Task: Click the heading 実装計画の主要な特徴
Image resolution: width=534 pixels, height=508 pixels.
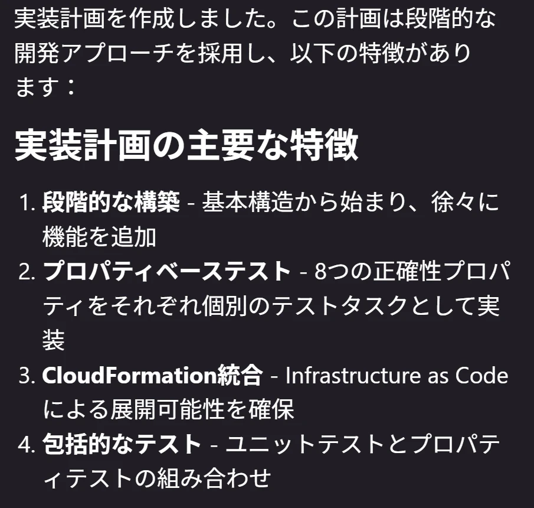Action: [186, 145]
